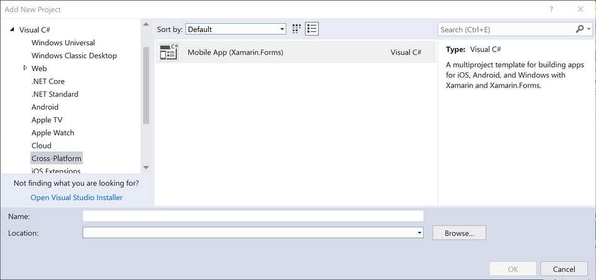Click the search magnifier icon
596x280 pixels.
580,29
